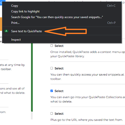This screenshot has width=125, height=125.
Task: Click the orange block at the left edge
Action: [1, 24]
